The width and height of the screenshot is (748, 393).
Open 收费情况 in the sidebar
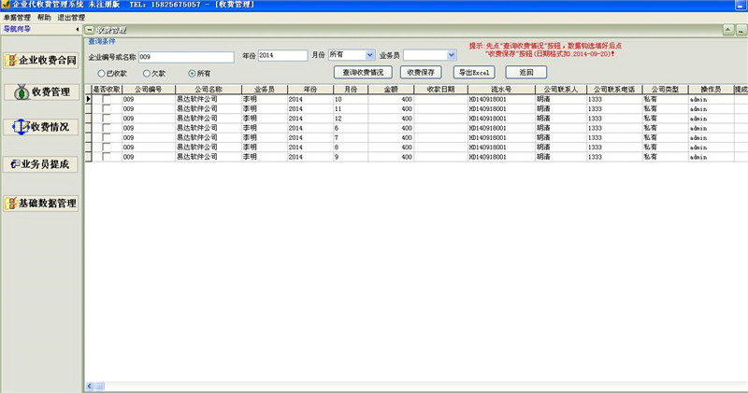(39, 126)
